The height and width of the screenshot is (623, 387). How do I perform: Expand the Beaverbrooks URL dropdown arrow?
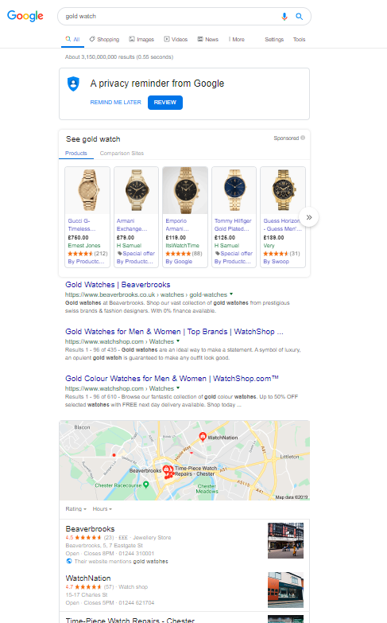tap(231, 294)
